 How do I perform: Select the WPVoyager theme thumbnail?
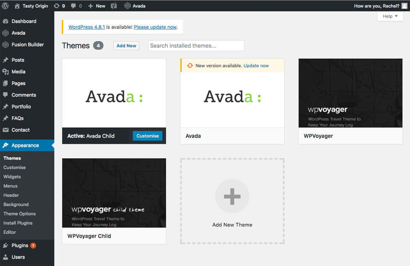tap(350, 93)
